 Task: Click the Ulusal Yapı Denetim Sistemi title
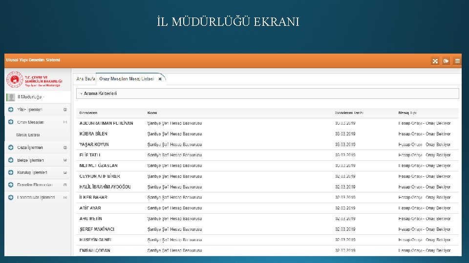point(33,60)
